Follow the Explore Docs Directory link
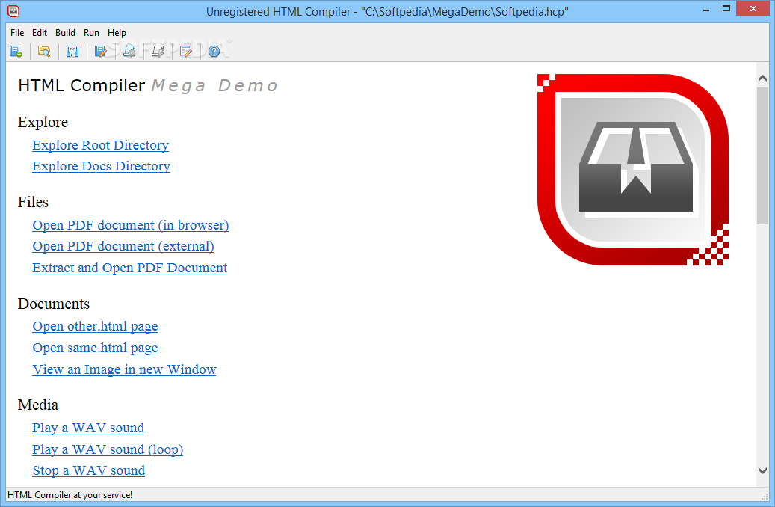The image size is (775, 507). coord(102,166)
